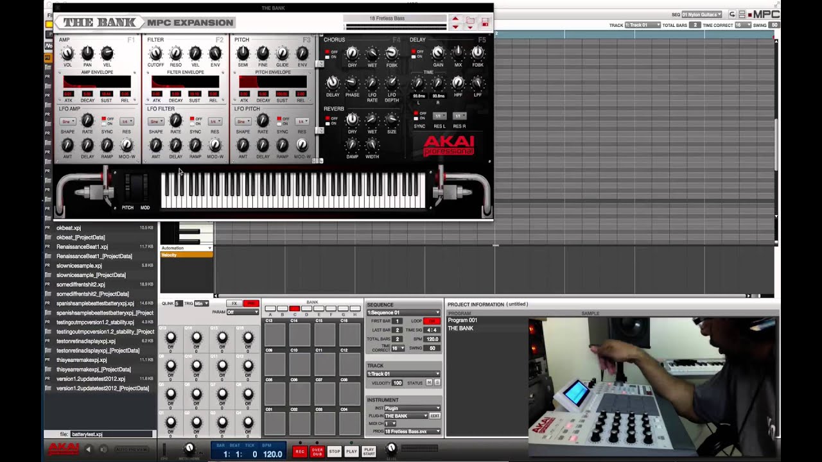822x462 pixels.
Task: Click the FILTER RESO knob
Action: pos(175,53)
